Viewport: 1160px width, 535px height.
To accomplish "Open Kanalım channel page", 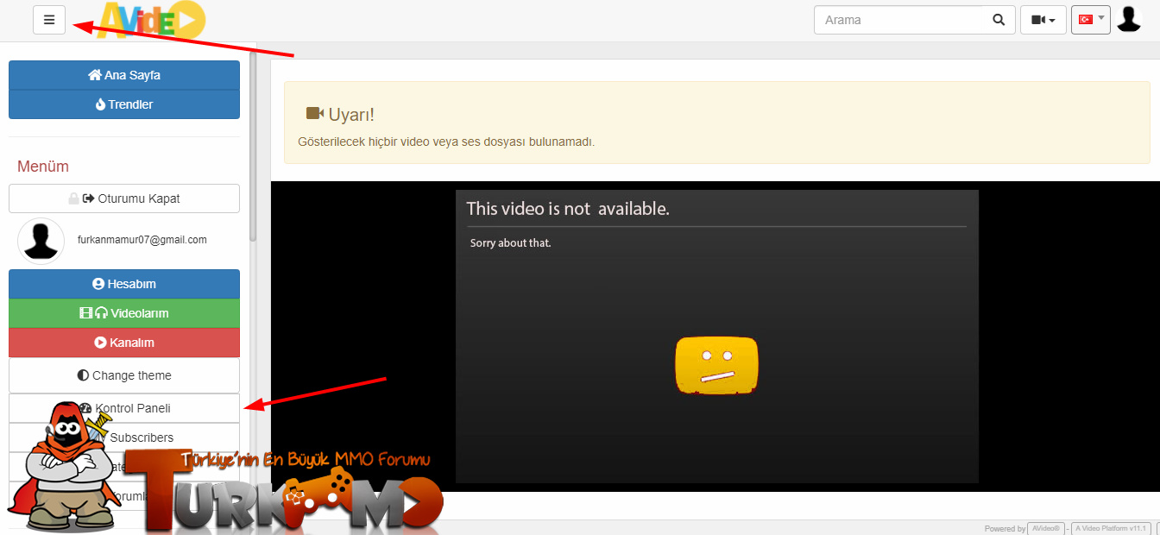I will (x=124, y=343).
